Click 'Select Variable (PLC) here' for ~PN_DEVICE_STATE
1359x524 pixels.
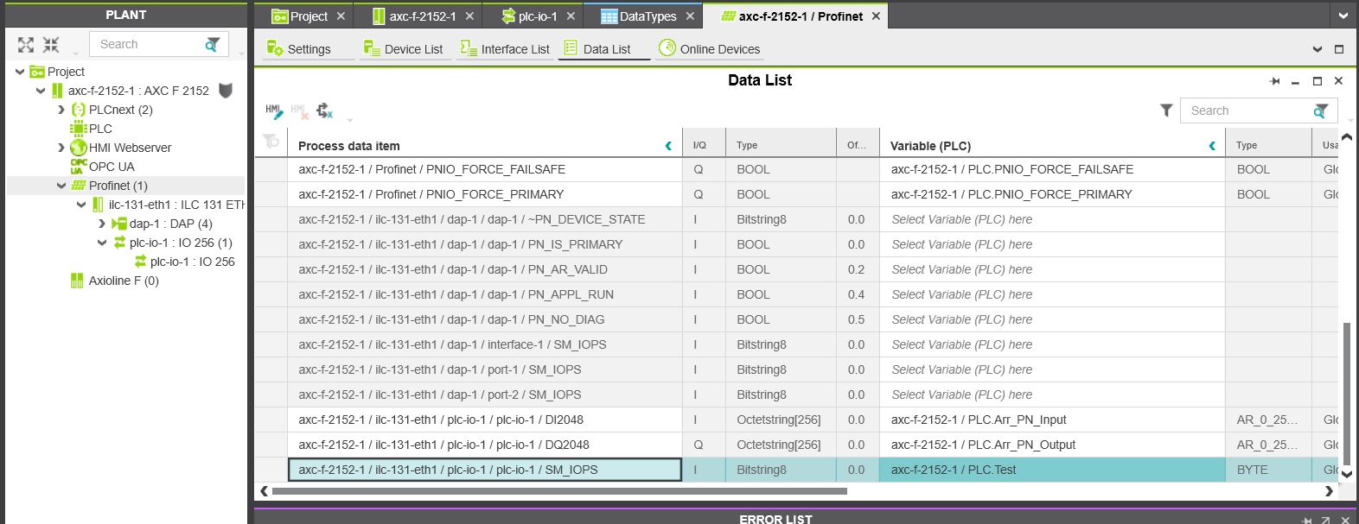pos(1052,219)
